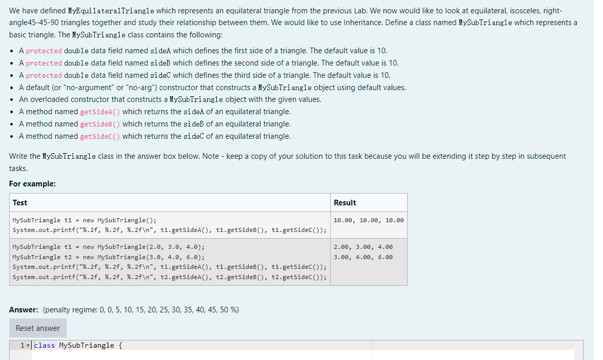603x360 pixels.
Task: Select the line number 1 in the editor gutter
Action: coord(22,345)
